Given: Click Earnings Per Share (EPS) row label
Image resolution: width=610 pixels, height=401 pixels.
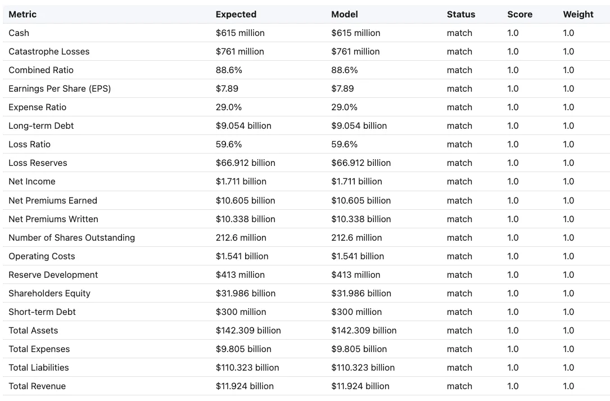Looking at the screenshot, I should tap(60, 89).
